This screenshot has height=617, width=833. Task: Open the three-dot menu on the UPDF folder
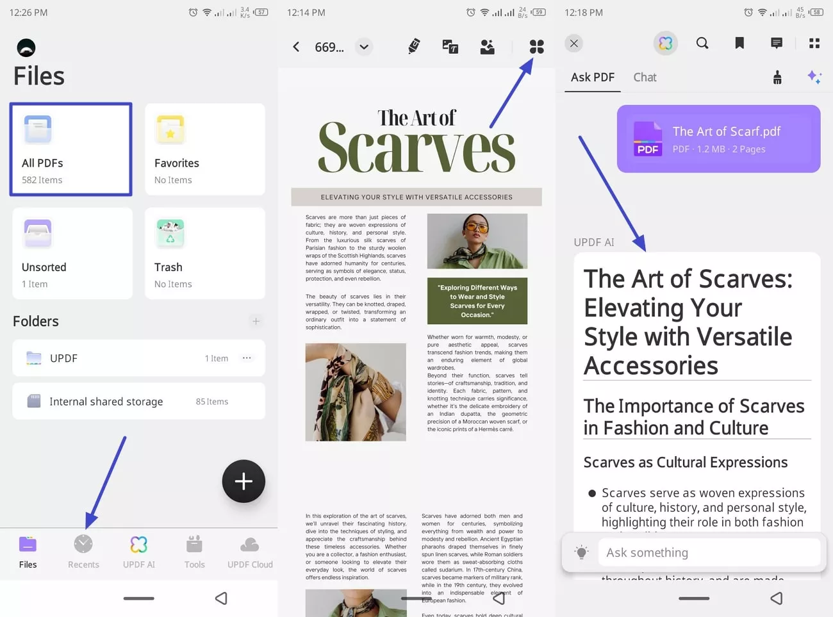pyautogui.click(x=247, y=358)
